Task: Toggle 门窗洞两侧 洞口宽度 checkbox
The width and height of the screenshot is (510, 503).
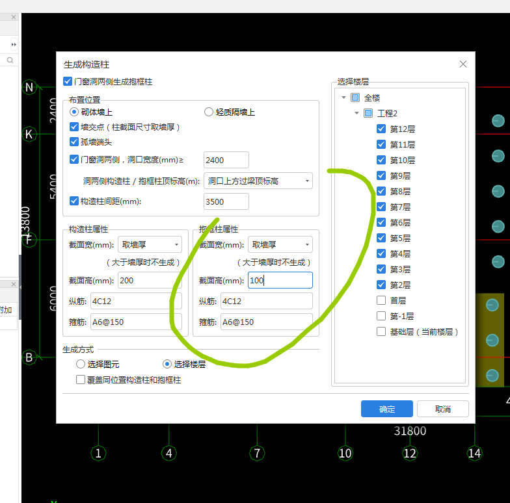Action: tap(74, 159)
